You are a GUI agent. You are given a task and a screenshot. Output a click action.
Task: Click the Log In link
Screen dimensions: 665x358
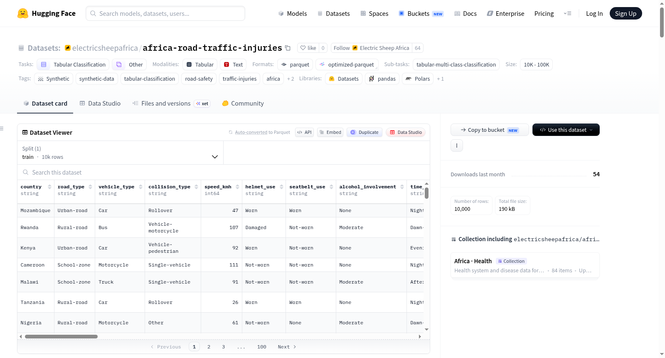pos(594,13)
